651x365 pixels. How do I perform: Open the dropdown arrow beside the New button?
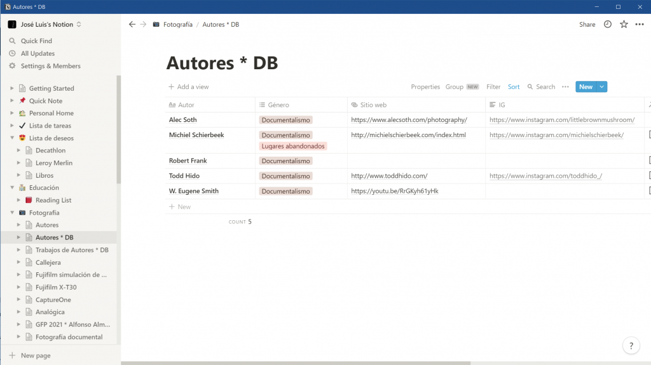[602, 87]
